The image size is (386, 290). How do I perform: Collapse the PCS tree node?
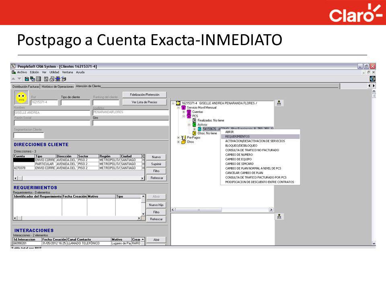coord(184,116)
